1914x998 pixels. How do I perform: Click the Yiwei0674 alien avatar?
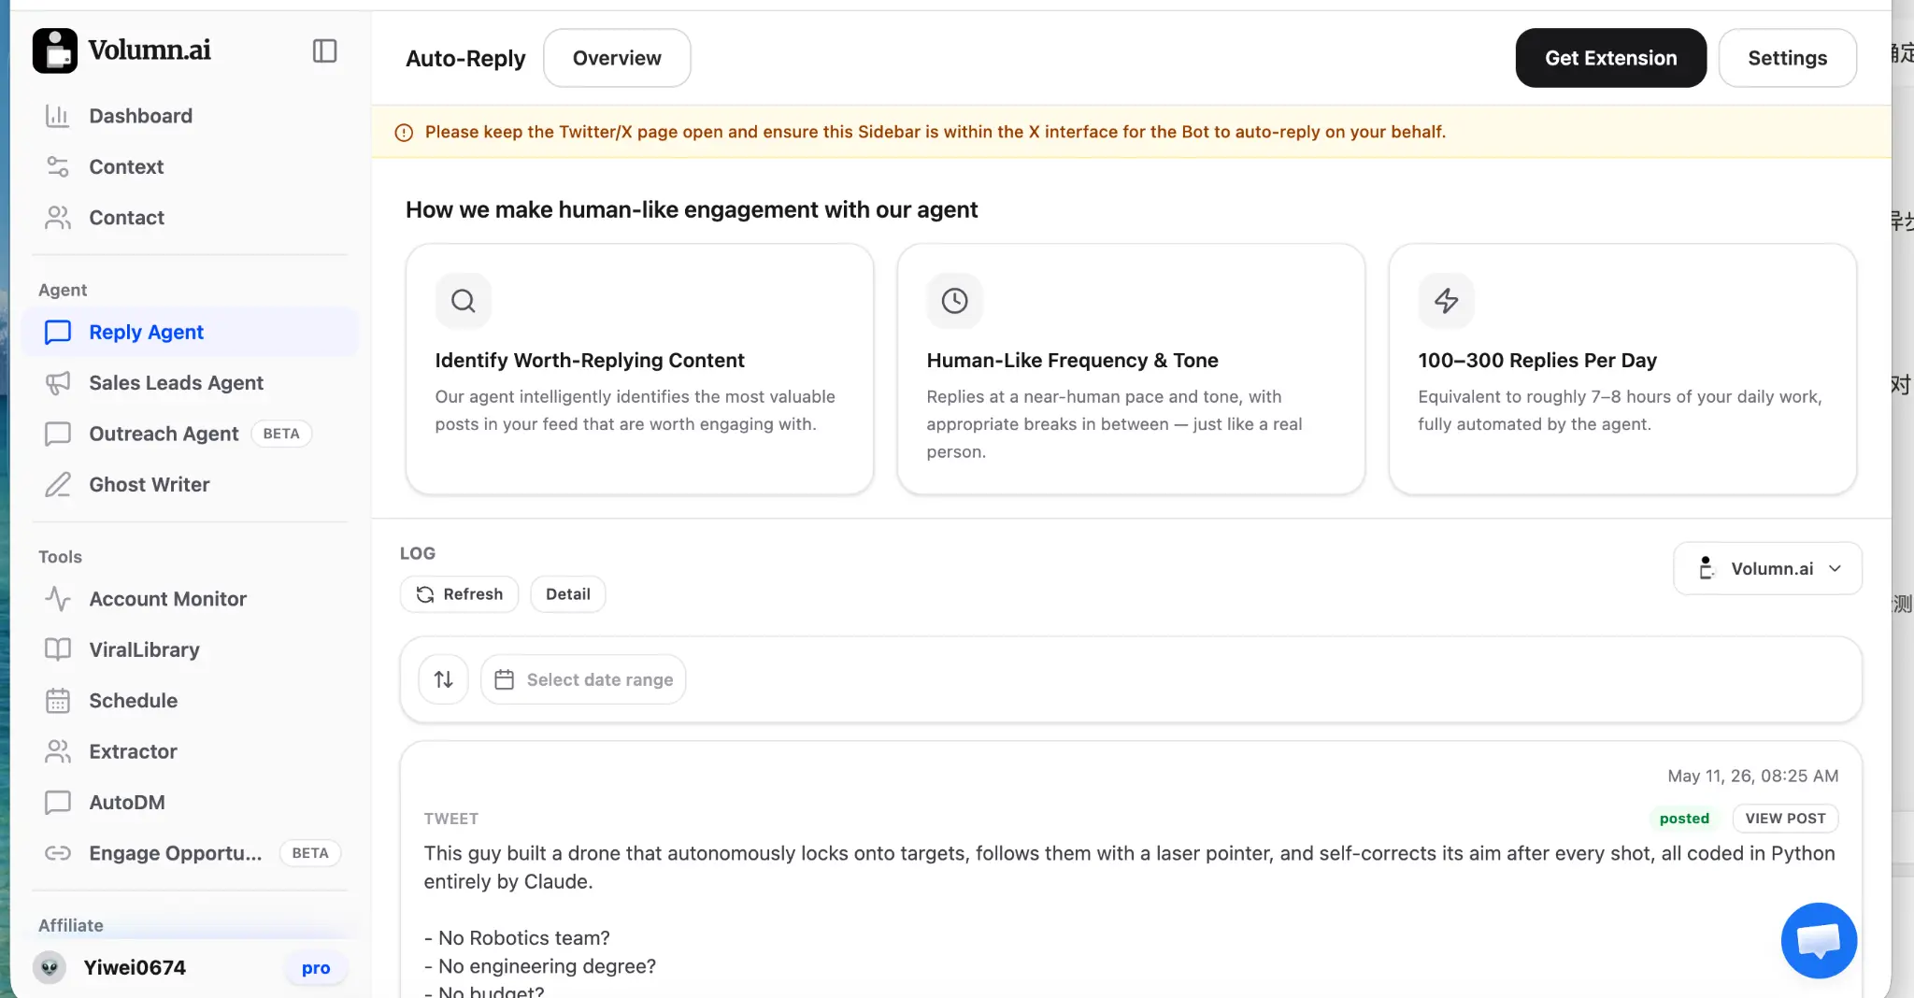pyautogui.click(x=50, y=967)
